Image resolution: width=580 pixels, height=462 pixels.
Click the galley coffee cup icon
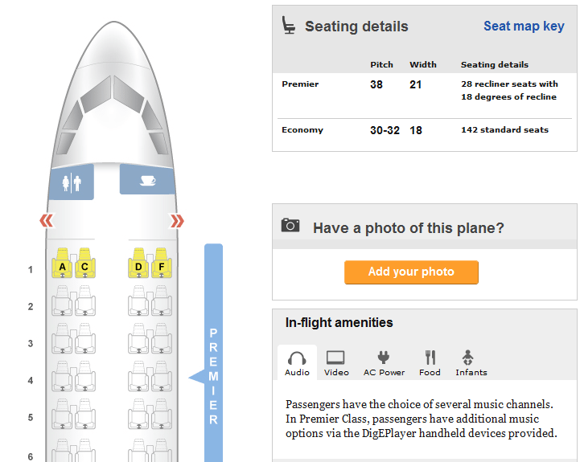(x=147, y=179)
